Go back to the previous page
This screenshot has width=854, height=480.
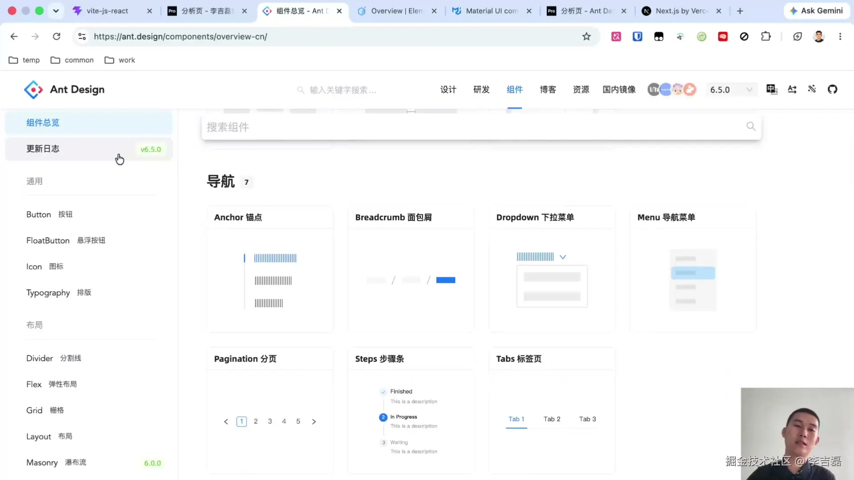tap(14, 36)
